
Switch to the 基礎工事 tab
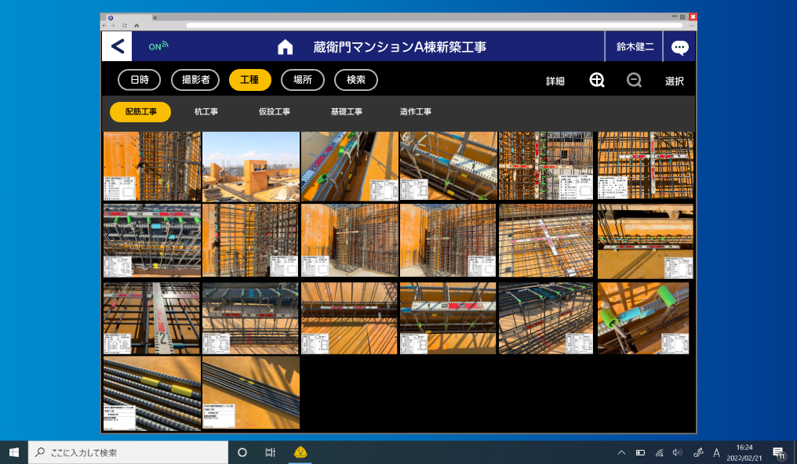[346, 111]
